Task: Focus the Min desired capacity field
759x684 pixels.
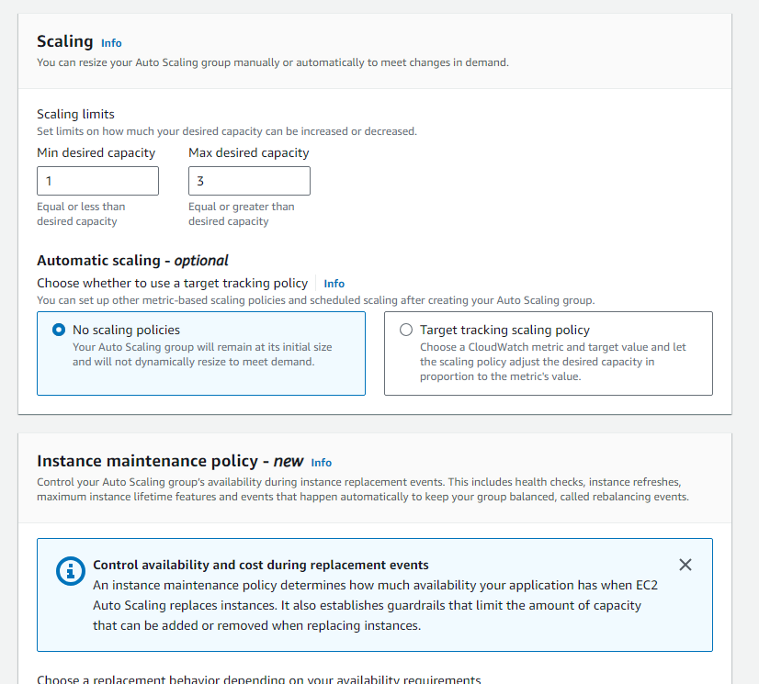Action: coord(97,181)
